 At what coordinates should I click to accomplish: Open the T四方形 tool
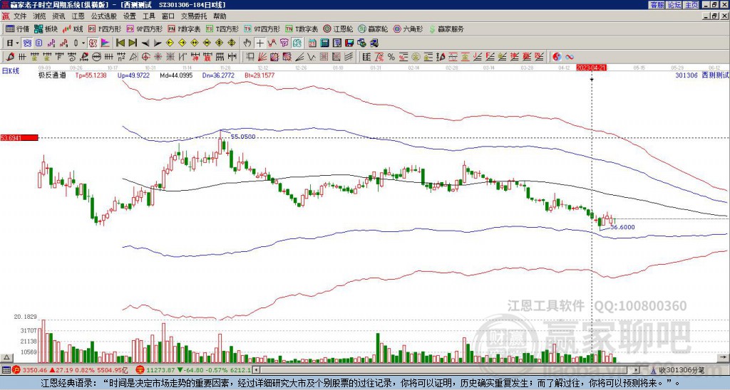click(x=222, y=28)
